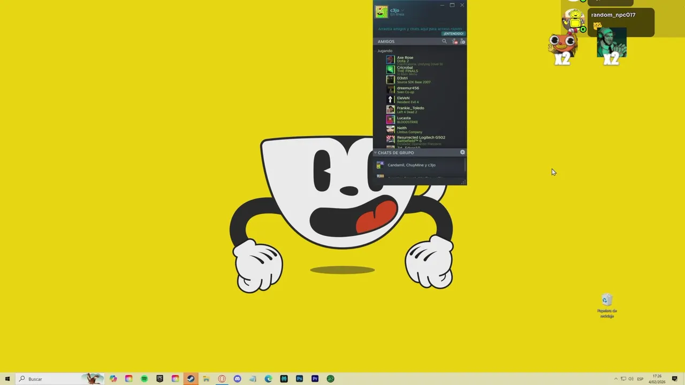Screen dimensions: 685x385
Task: Open friends list settings gear icon
Action: click(463, 41)
